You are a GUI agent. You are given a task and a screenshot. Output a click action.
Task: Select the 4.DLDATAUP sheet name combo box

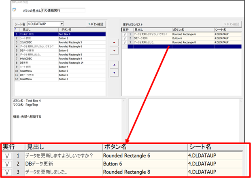[45, 24]
